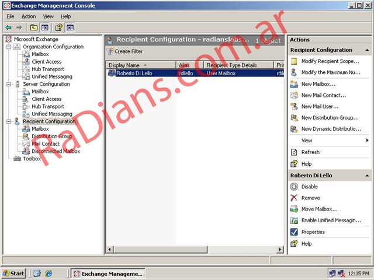Screen dimensions: 374x280
Task: Click the Refresh action icon
Action: pyautogui.click(x=294, y=152)
